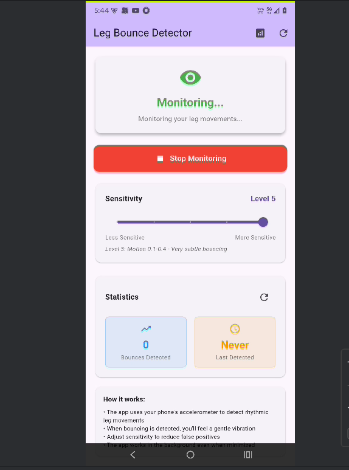Image resolution: width=349 pixels, height=470 pixels.
Task: Tap the refresh icon in the app bar
Action: coord(283,33)
